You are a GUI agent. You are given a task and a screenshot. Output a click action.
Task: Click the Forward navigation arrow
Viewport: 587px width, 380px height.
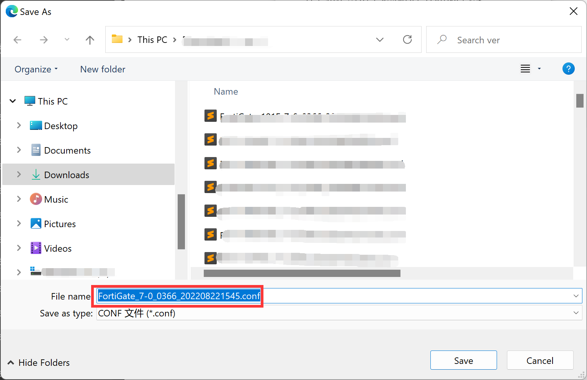tap(44, 40)
